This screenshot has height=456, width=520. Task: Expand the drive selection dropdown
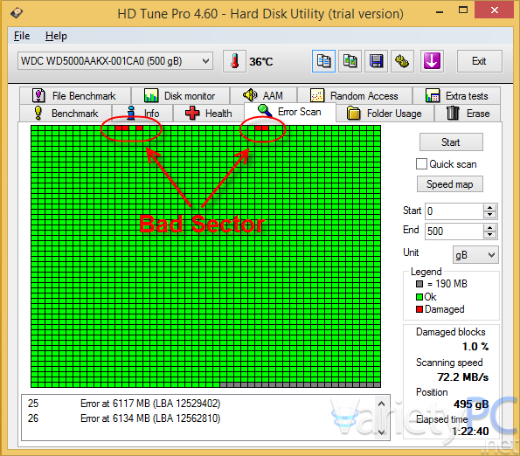click(x=205, y=61)
